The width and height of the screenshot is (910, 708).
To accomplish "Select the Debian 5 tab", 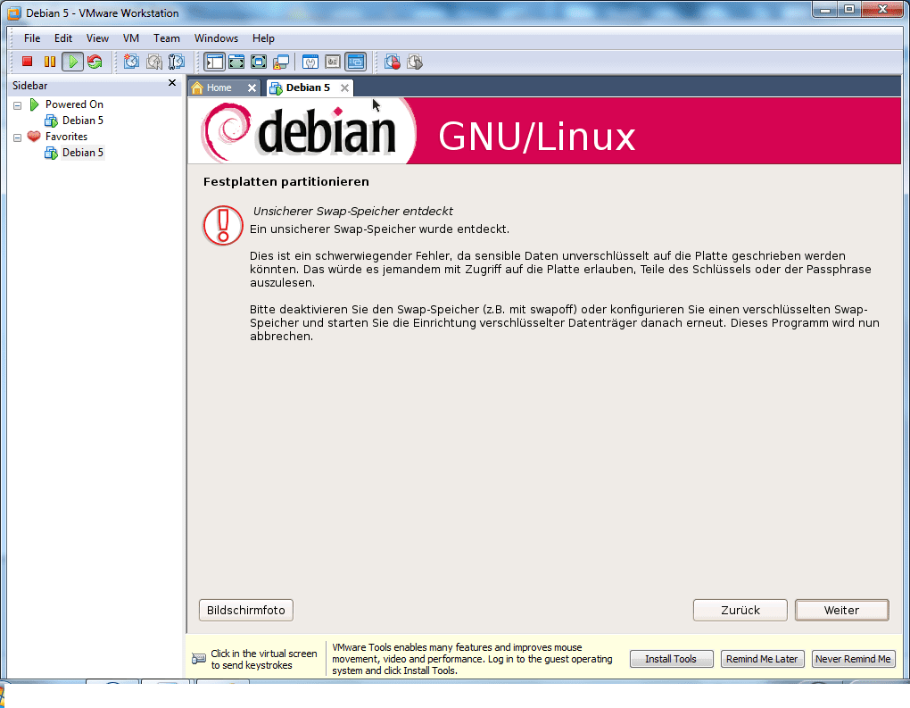I will click(310, 87).
